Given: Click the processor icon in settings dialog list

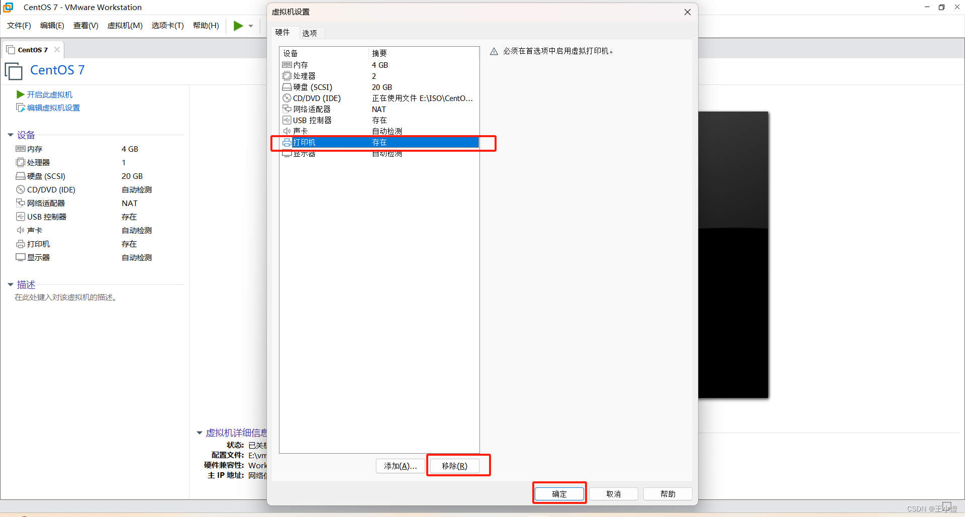Looking at the screenshot, I should (x=287, y=76).
